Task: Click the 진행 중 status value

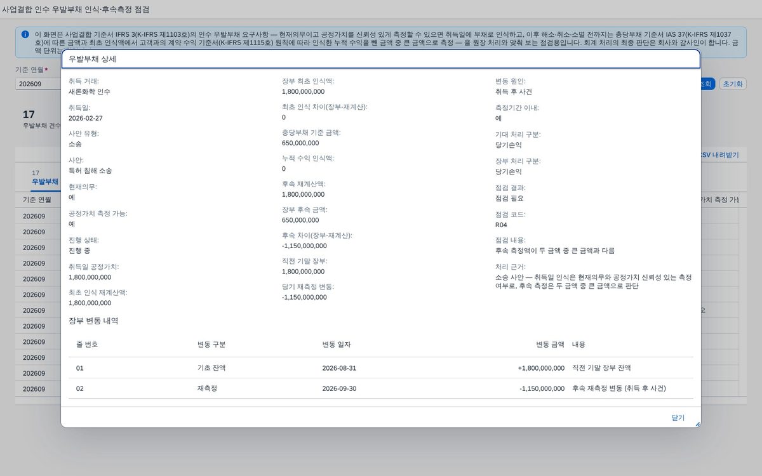Action: tap(79, 251)
